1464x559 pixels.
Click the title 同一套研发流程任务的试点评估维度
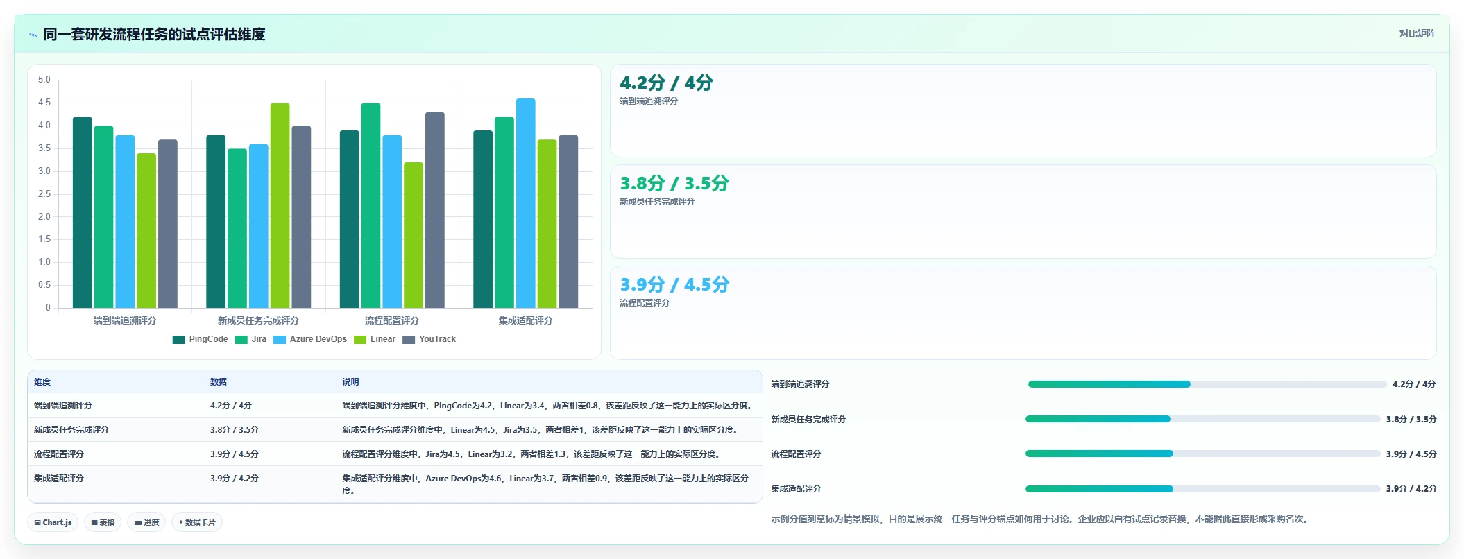154,34
